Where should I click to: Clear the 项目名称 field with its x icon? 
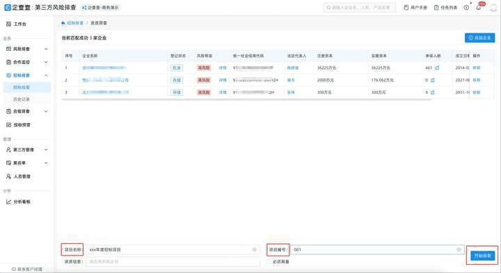tap(255, 249)
